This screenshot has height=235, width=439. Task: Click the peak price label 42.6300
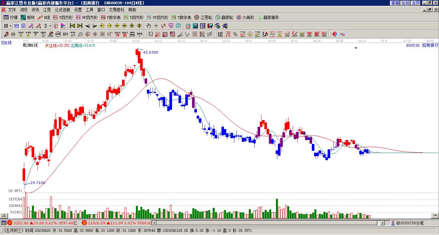tap(150, 52)
